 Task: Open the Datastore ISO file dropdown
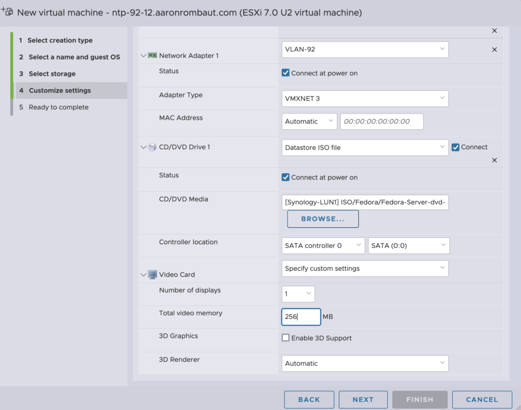point(365,148)
